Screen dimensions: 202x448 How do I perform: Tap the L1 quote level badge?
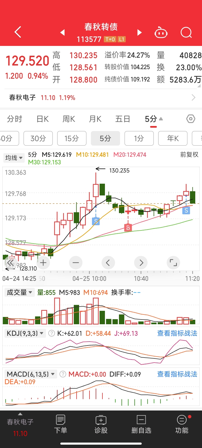click(121, 39)
